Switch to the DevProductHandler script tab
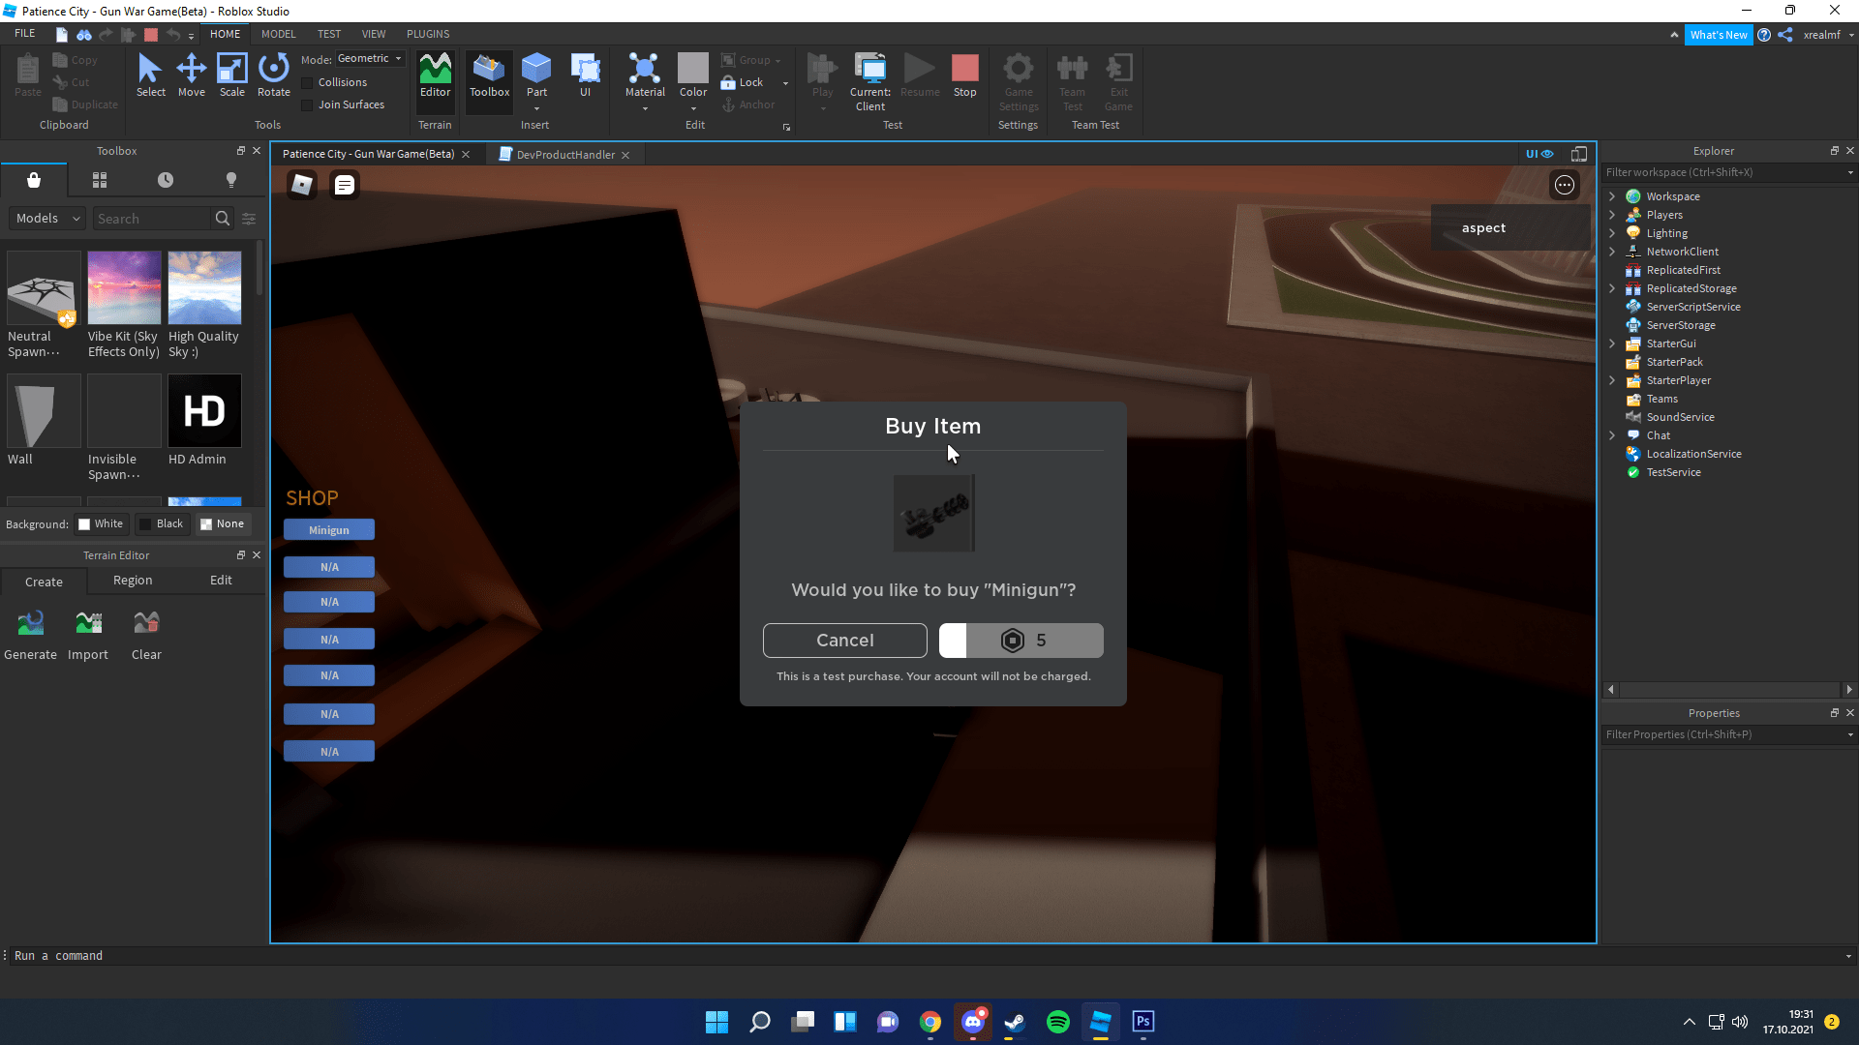This screenshot has width=1859, height=1045. (x=564, y=155)
